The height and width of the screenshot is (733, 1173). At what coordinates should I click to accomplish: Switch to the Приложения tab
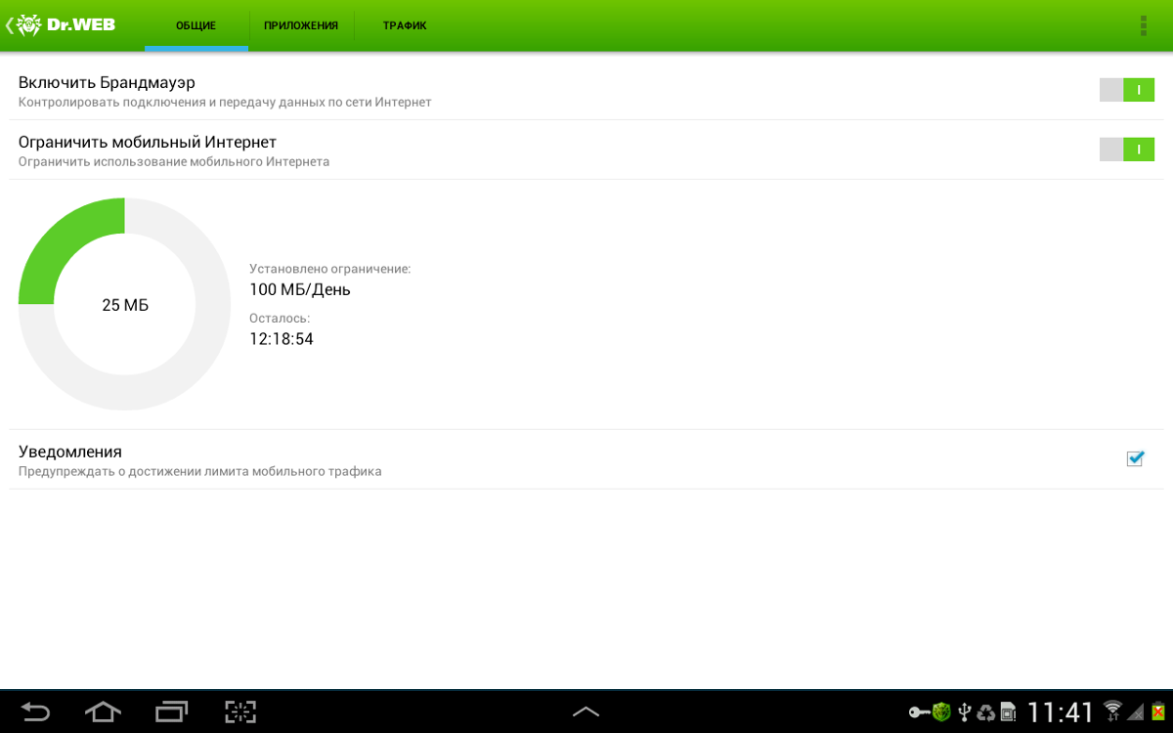(x=301, y=25)
